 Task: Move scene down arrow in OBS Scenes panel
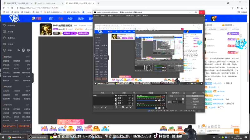pyautogui.click(x=106, y=107)
